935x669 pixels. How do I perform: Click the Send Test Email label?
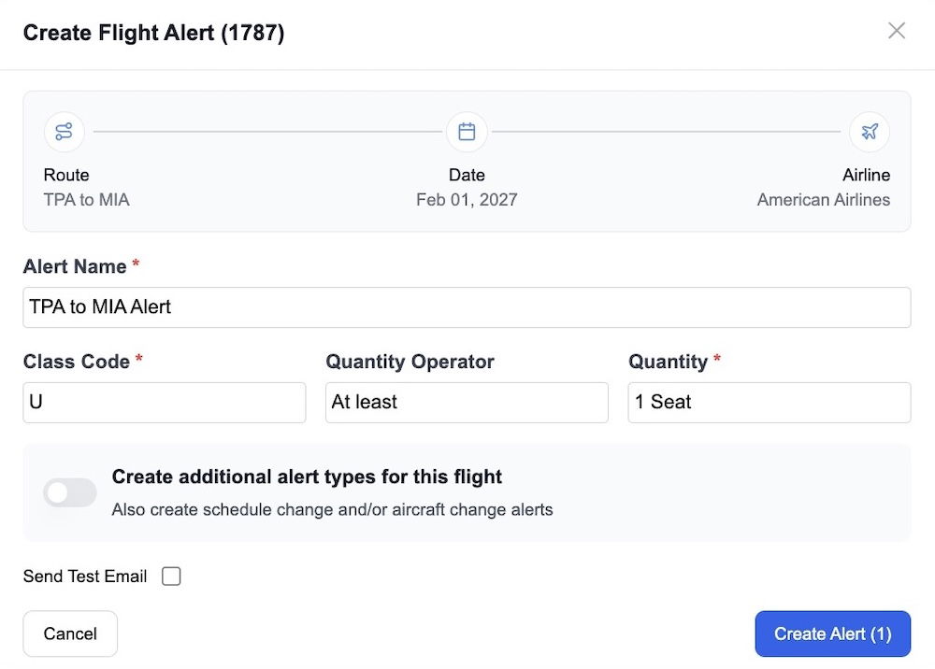pyautogui.click(x=85, y=576)
